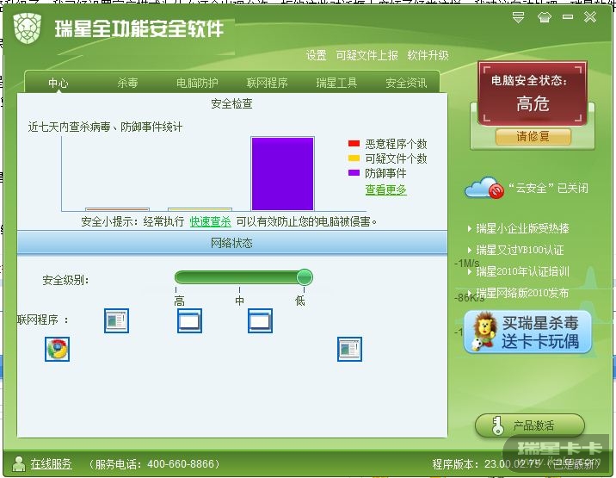The width and height of the screenshot is (616, 478).
Task: Click the Rising lion shield logo
Action: pyautogui.click(x=28, y=28)
